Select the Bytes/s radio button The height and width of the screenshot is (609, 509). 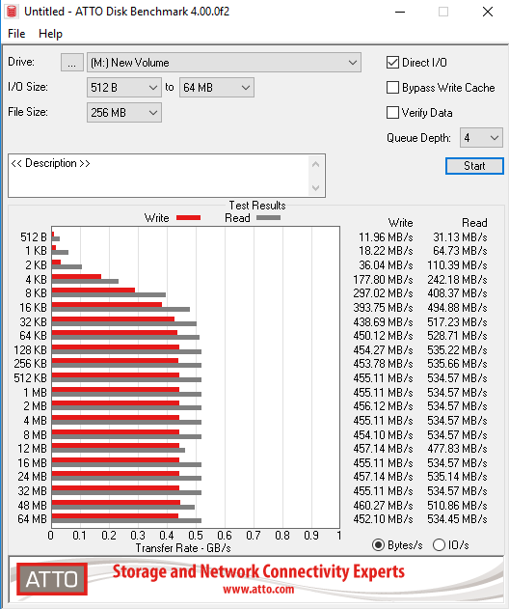(x=378, y=545)
